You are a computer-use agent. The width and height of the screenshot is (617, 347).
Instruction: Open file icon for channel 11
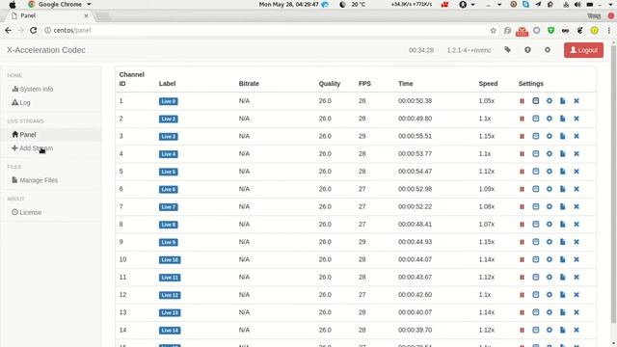[x=563, y=277]
